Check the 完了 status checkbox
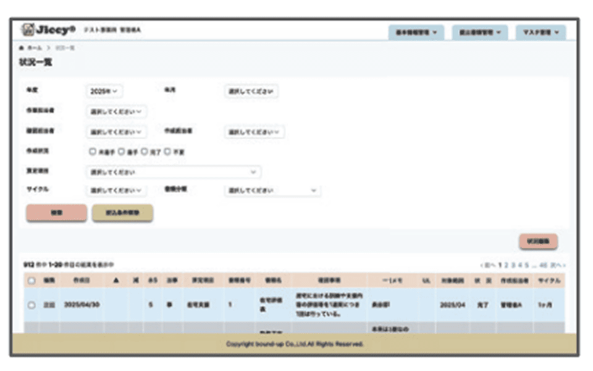This screenshot has height=371, width=593. pyautogui.click(x=145, y=150)
